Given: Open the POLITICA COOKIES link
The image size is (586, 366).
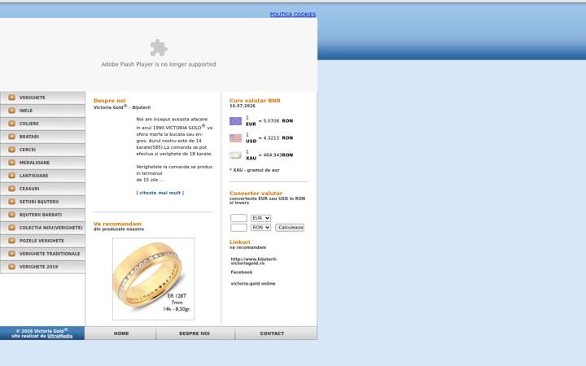Looking at the screenshot, I should 293,14.
